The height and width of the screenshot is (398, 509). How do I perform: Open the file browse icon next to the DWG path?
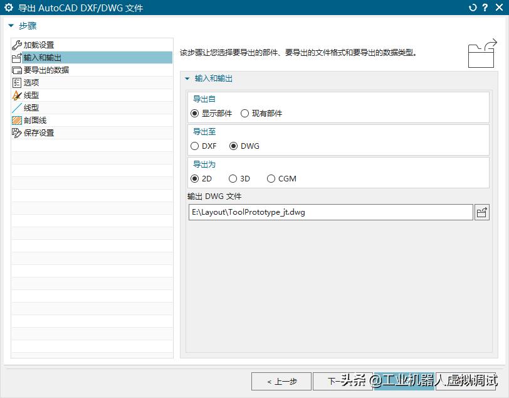tap(481, 212)
